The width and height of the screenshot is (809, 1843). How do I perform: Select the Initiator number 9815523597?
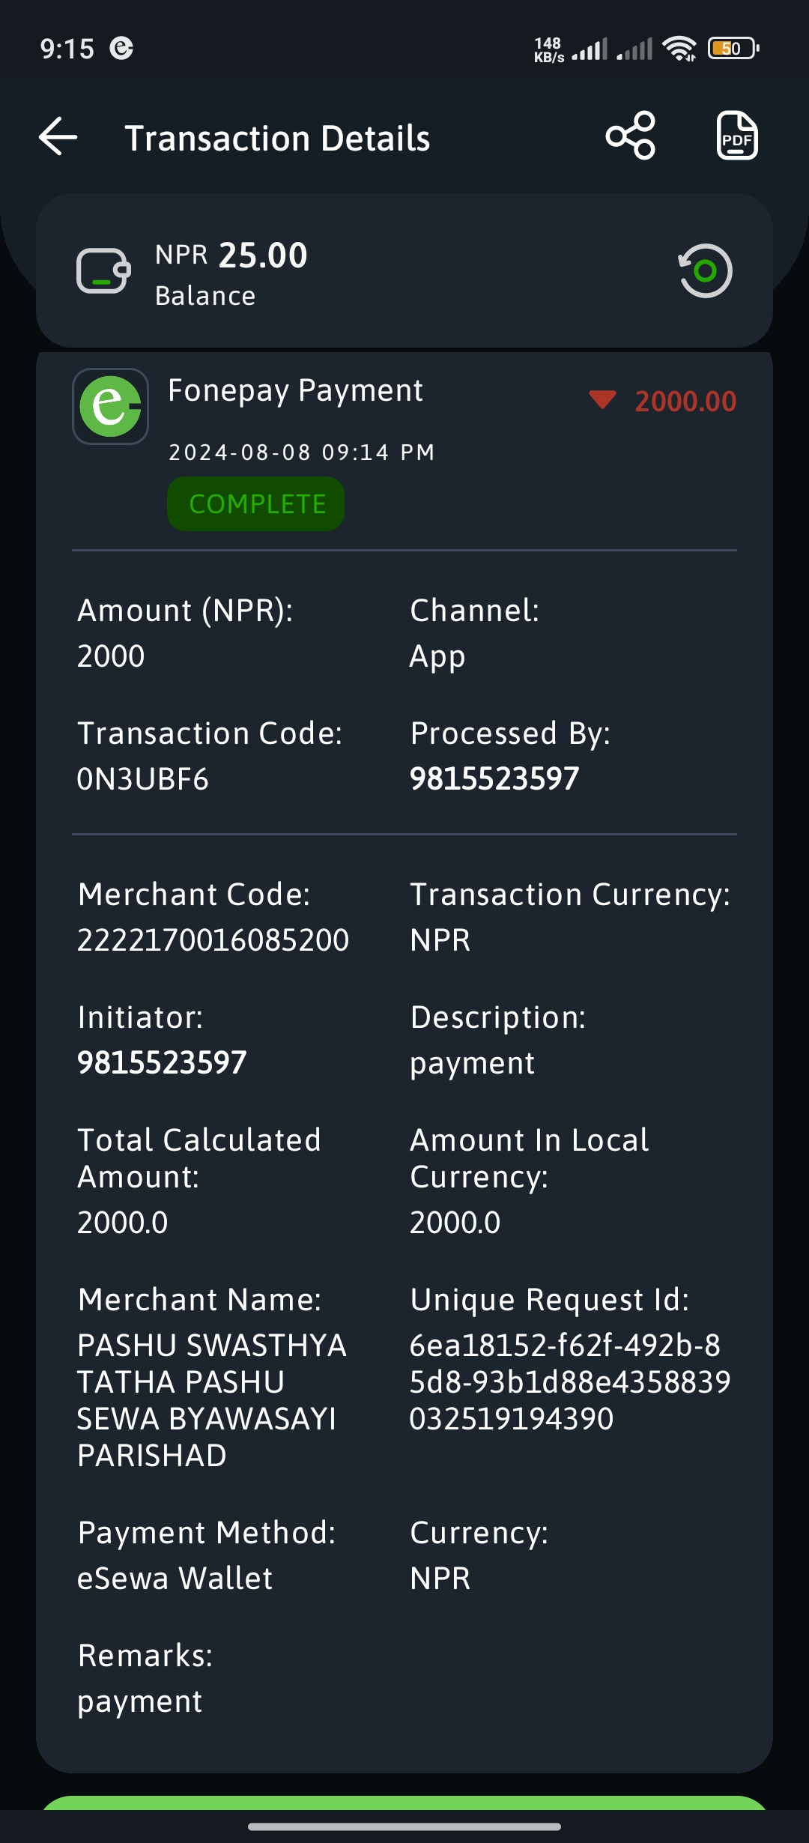tap(162, 1062)
